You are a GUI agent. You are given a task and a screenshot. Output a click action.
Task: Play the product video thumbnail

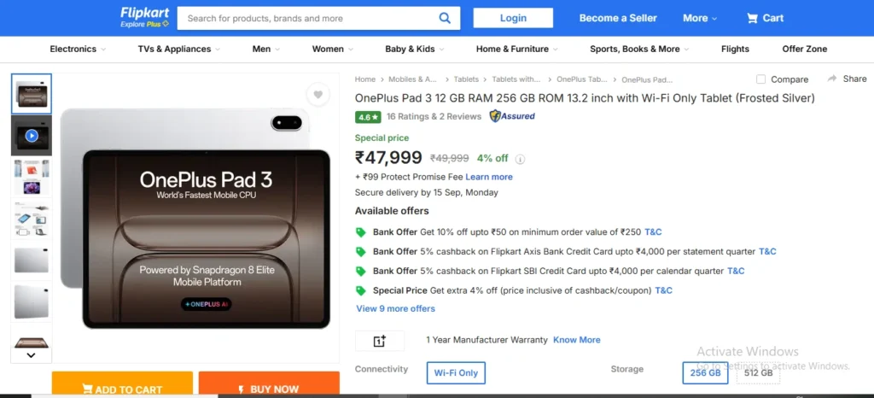(x=32, y=135)
